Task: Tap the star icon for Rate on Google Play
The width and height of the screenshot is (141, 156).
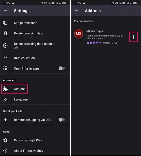Action: coord(5,140)
